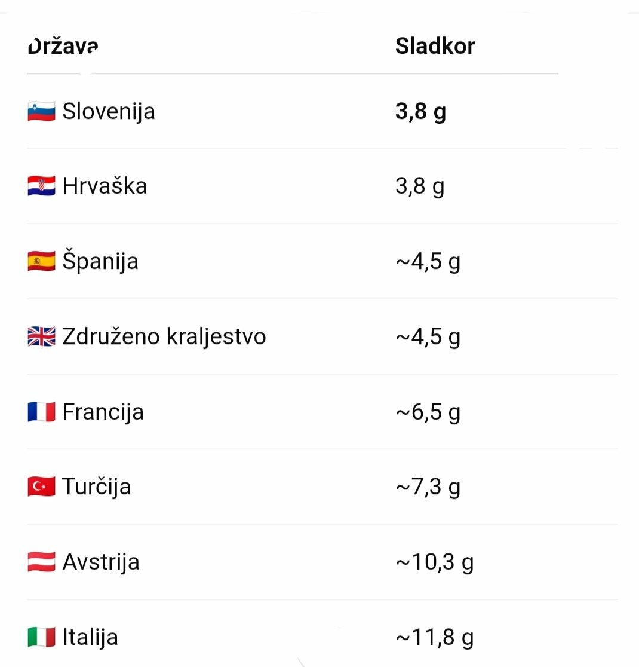Click the Slovenia flag icon
This screenshot has height=667, width=639.
click(x=41, y=112)
